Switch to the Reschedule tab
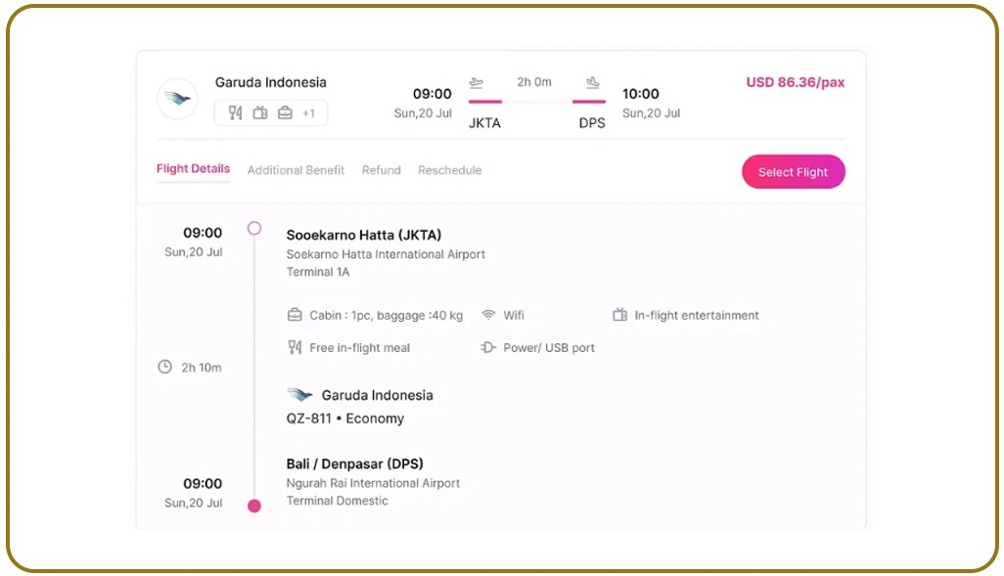 (x=449, y=170)
